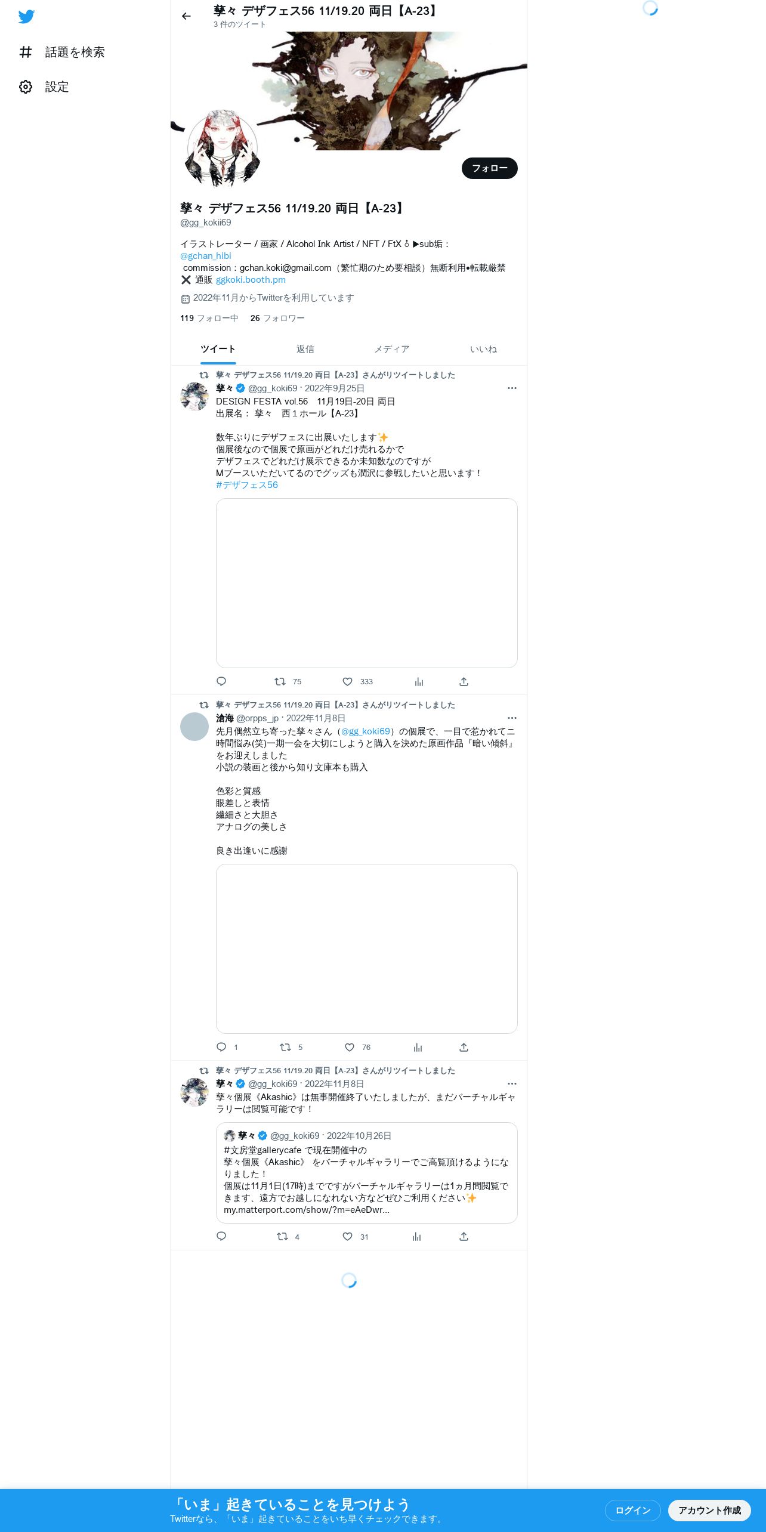Open the profile avatar picture
The width and height of the screenshot is (766, 1532).
[x=223, y=147]
